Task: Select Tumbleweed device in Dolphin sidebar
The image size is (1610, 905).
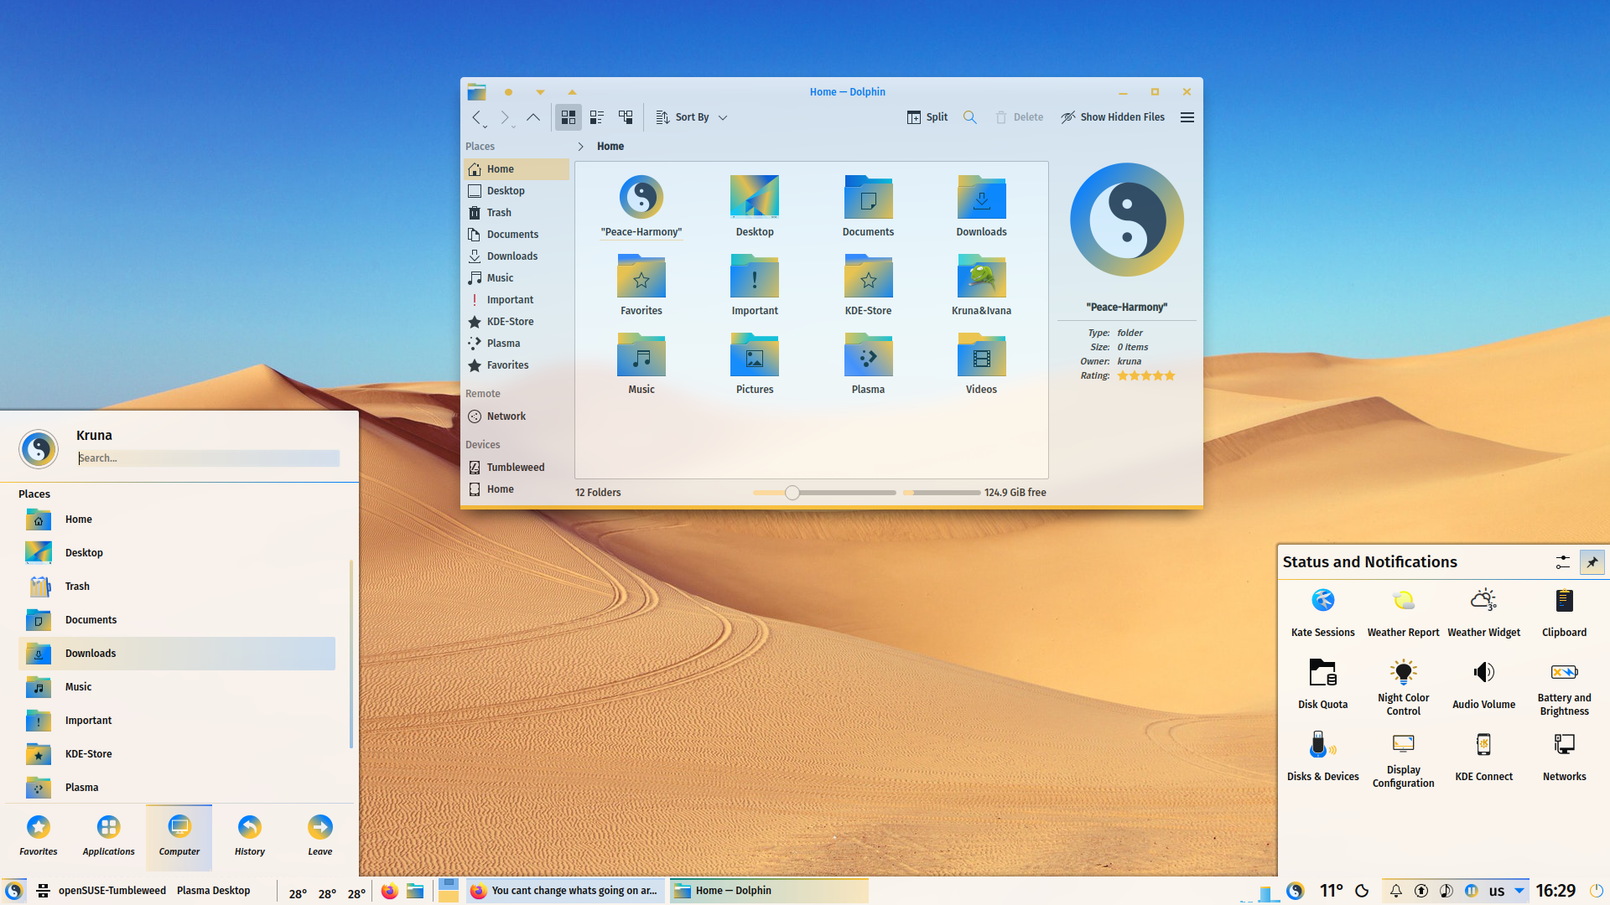Action: pyautogui.click(x=517, y=468)
